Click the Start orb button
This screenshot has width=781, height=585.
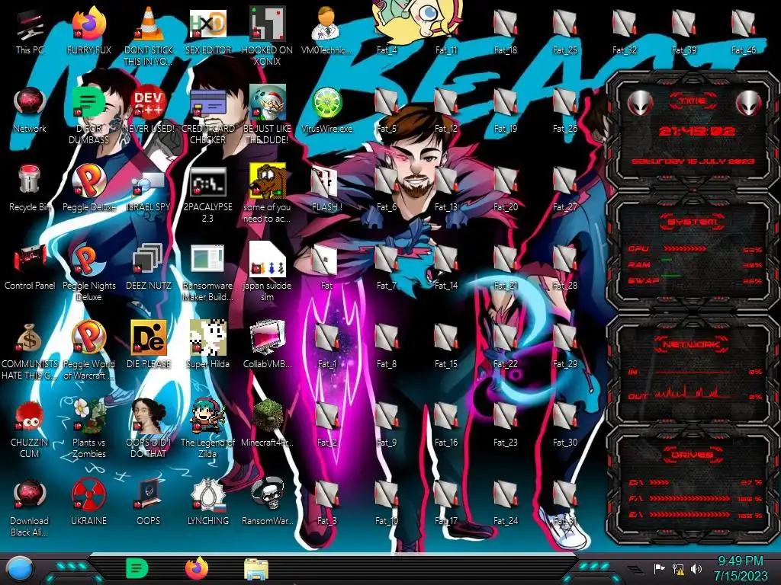click(x=20, y=568)
